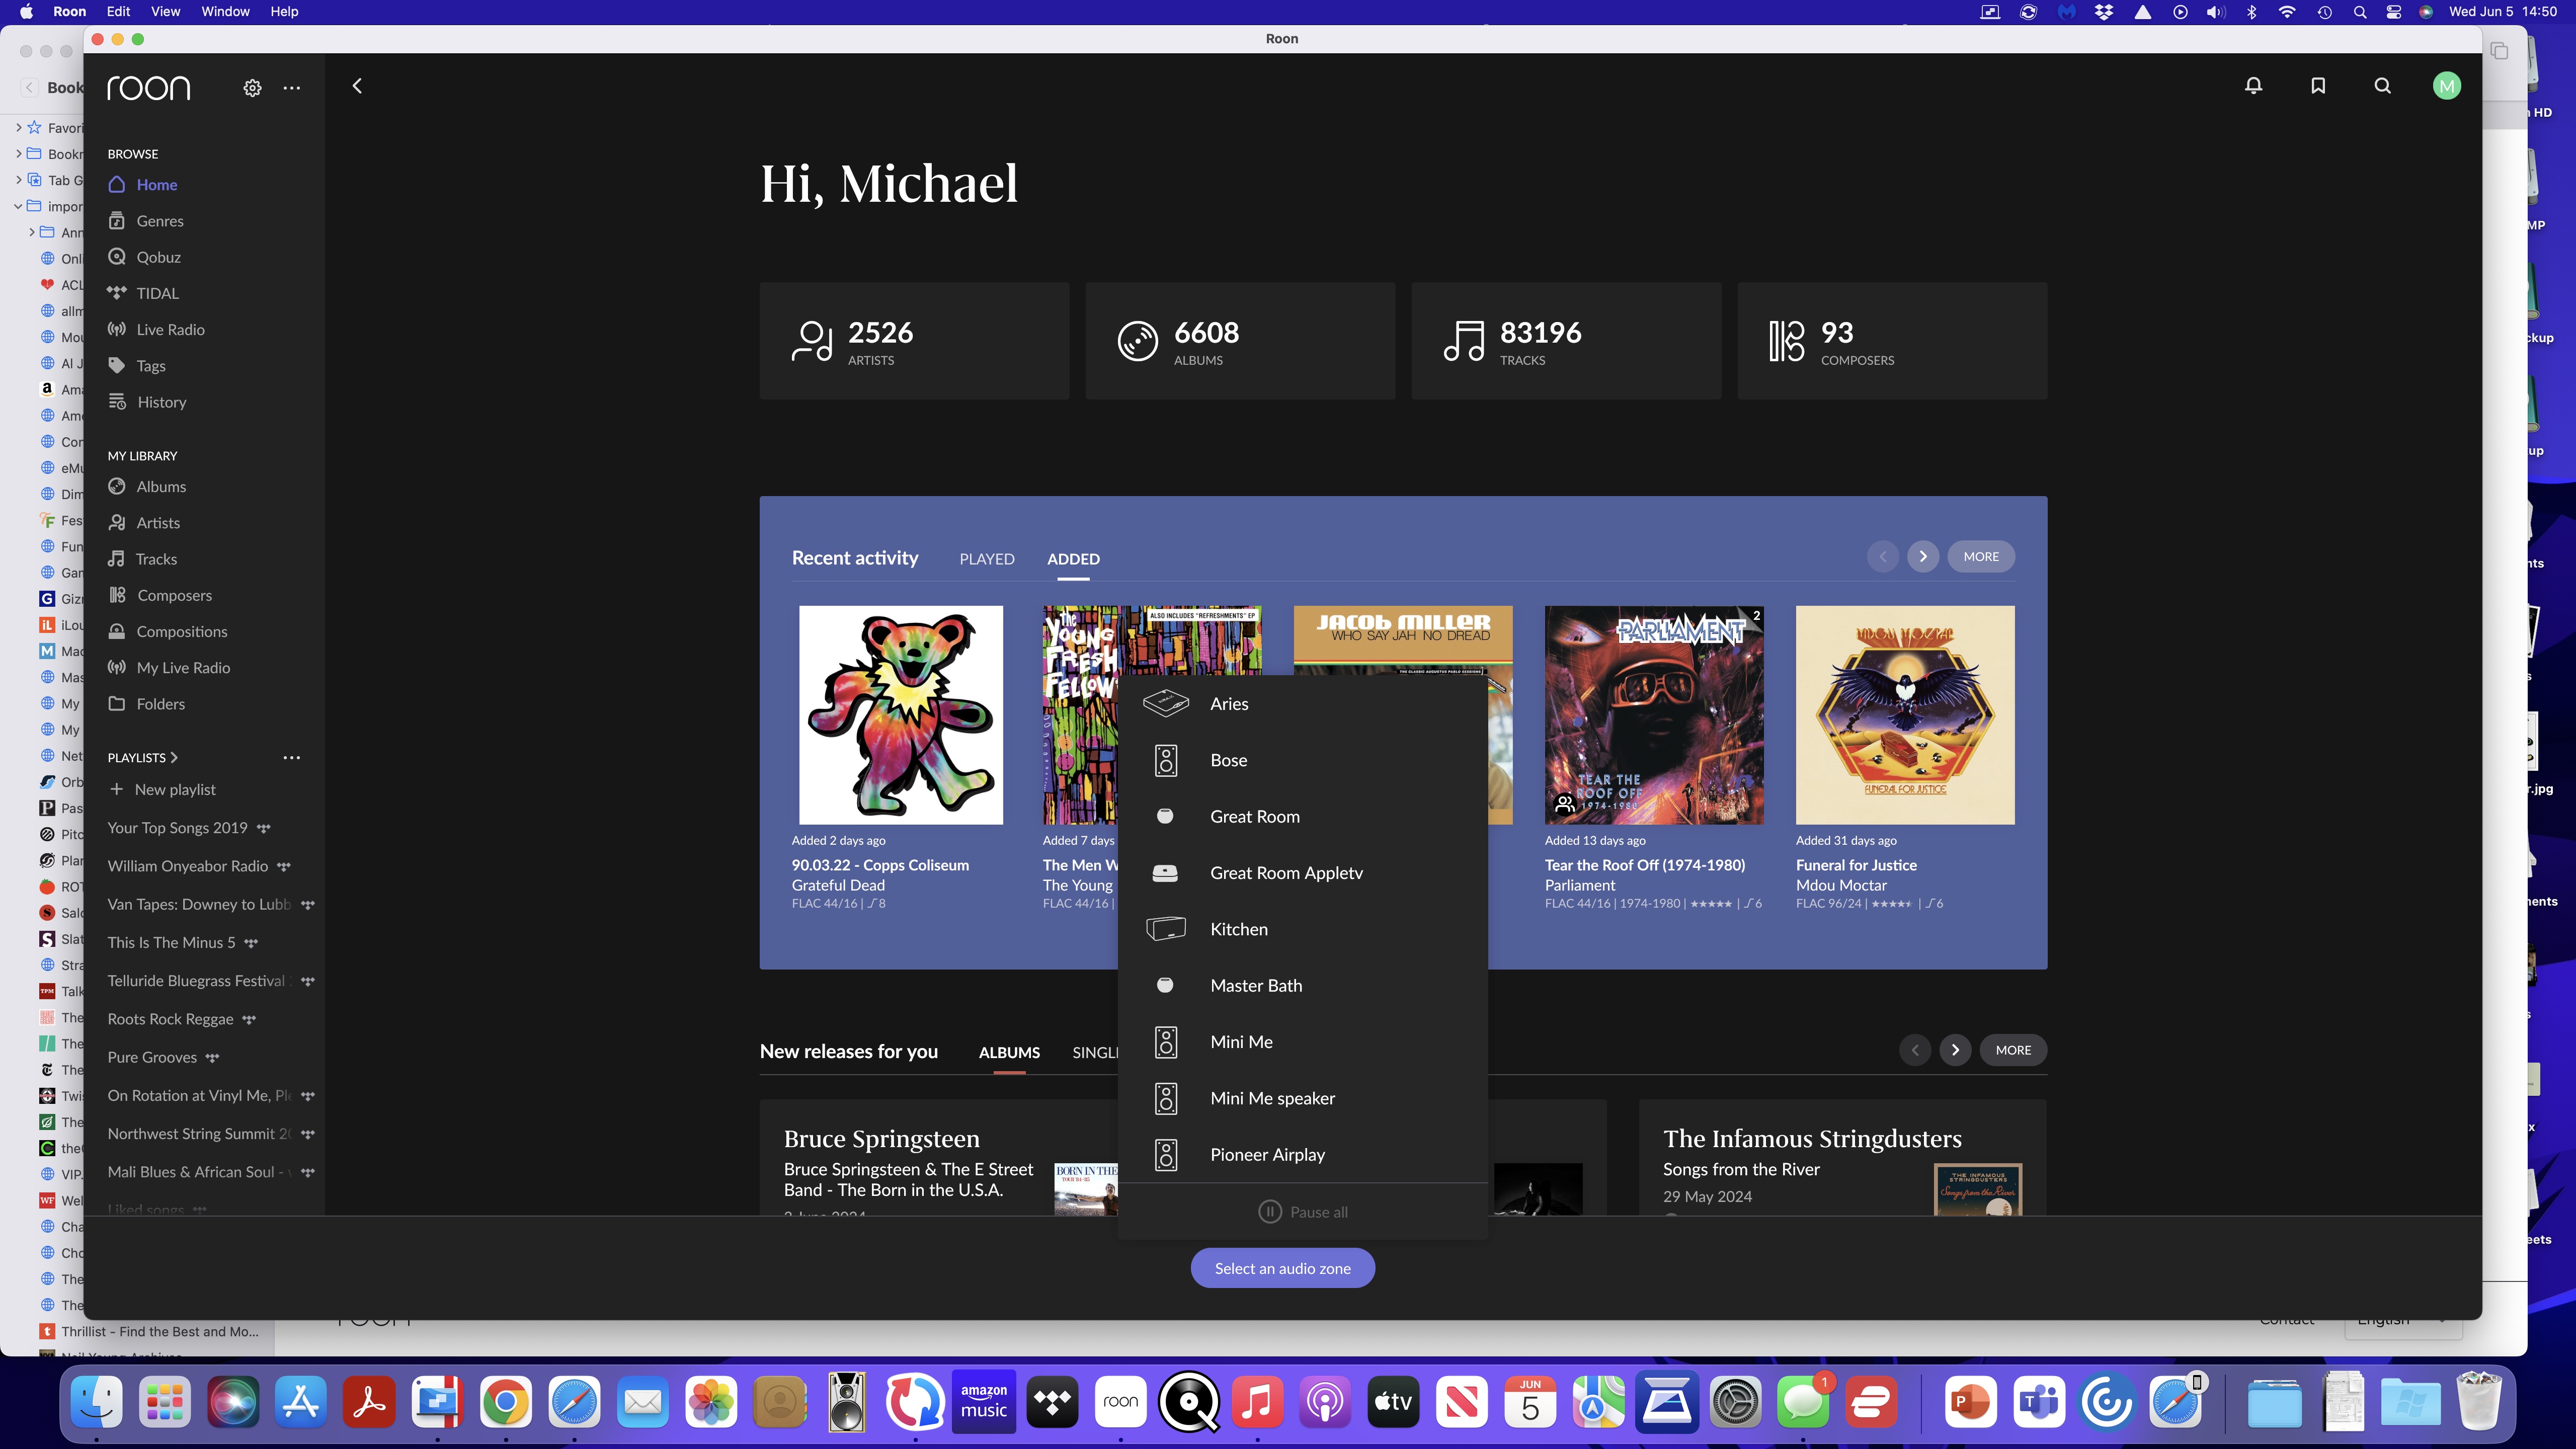
Task: Next page arrow in Recent activity
Action: pyautogui.click(x=1922, y=557)
